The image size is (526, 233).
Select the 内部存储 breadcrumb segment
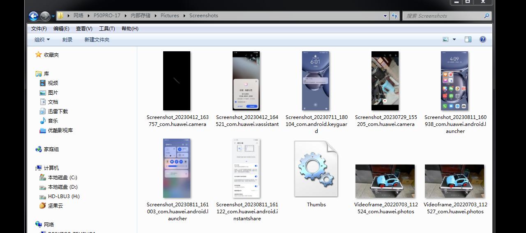[140, 16]
